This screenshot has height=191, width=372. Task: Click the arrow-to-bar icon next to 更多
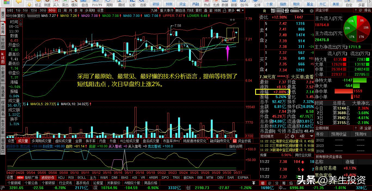coord(238,10)
